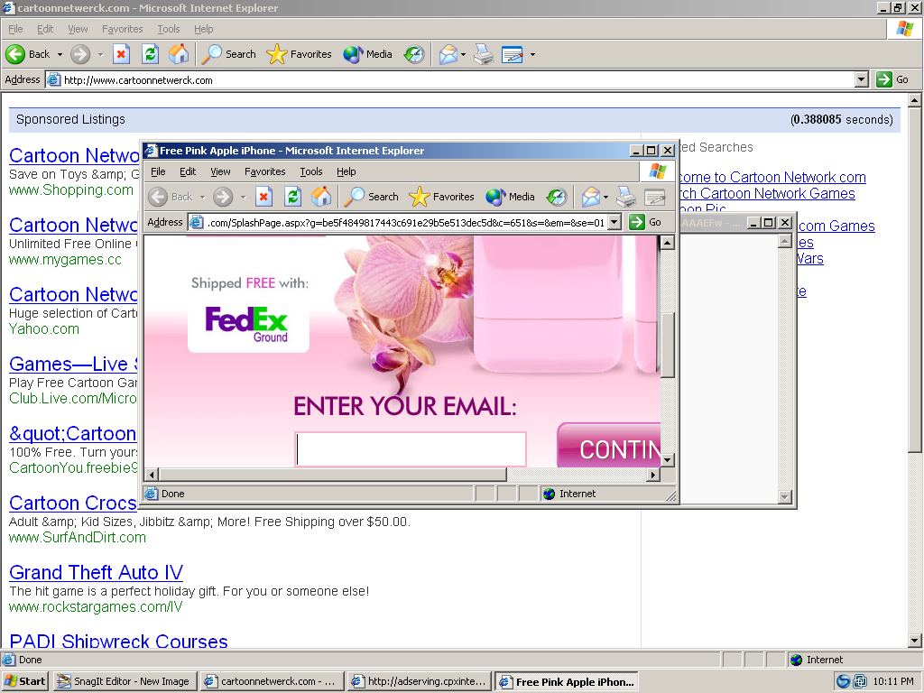Stop loading in Free Pink iPhone popup
The height and width of the screenshot is (693, 924).
tap(264, 197)
